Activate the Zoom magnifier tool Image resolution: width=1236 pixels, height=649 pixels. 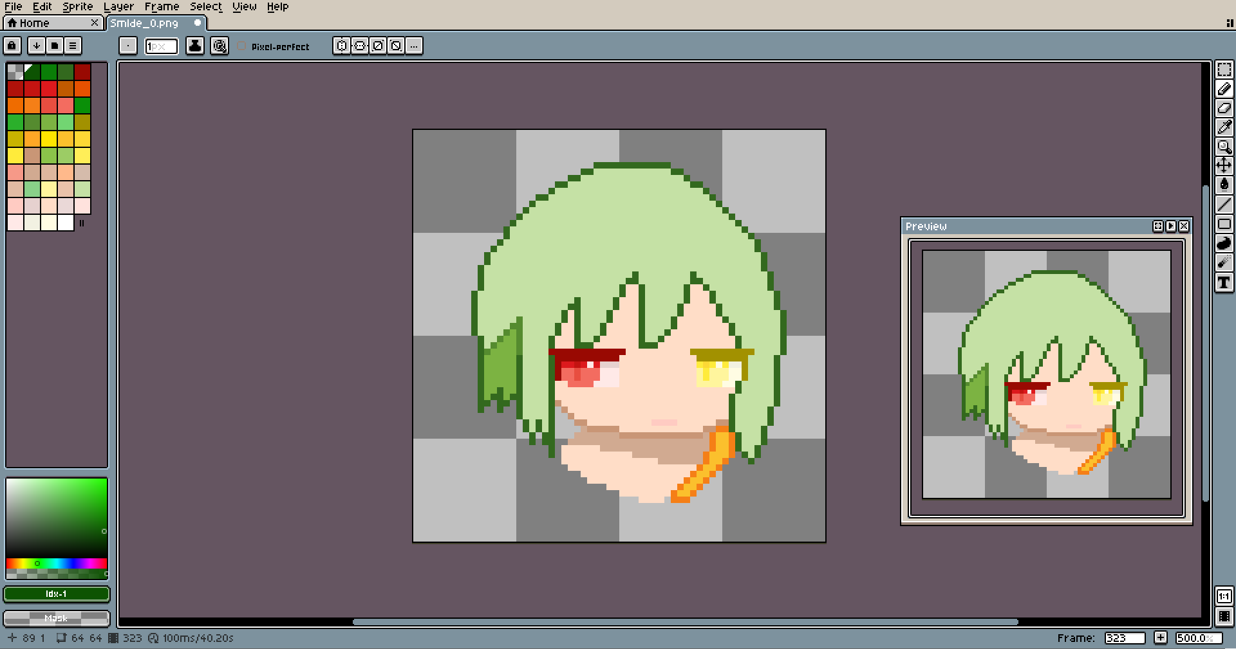1224,147
